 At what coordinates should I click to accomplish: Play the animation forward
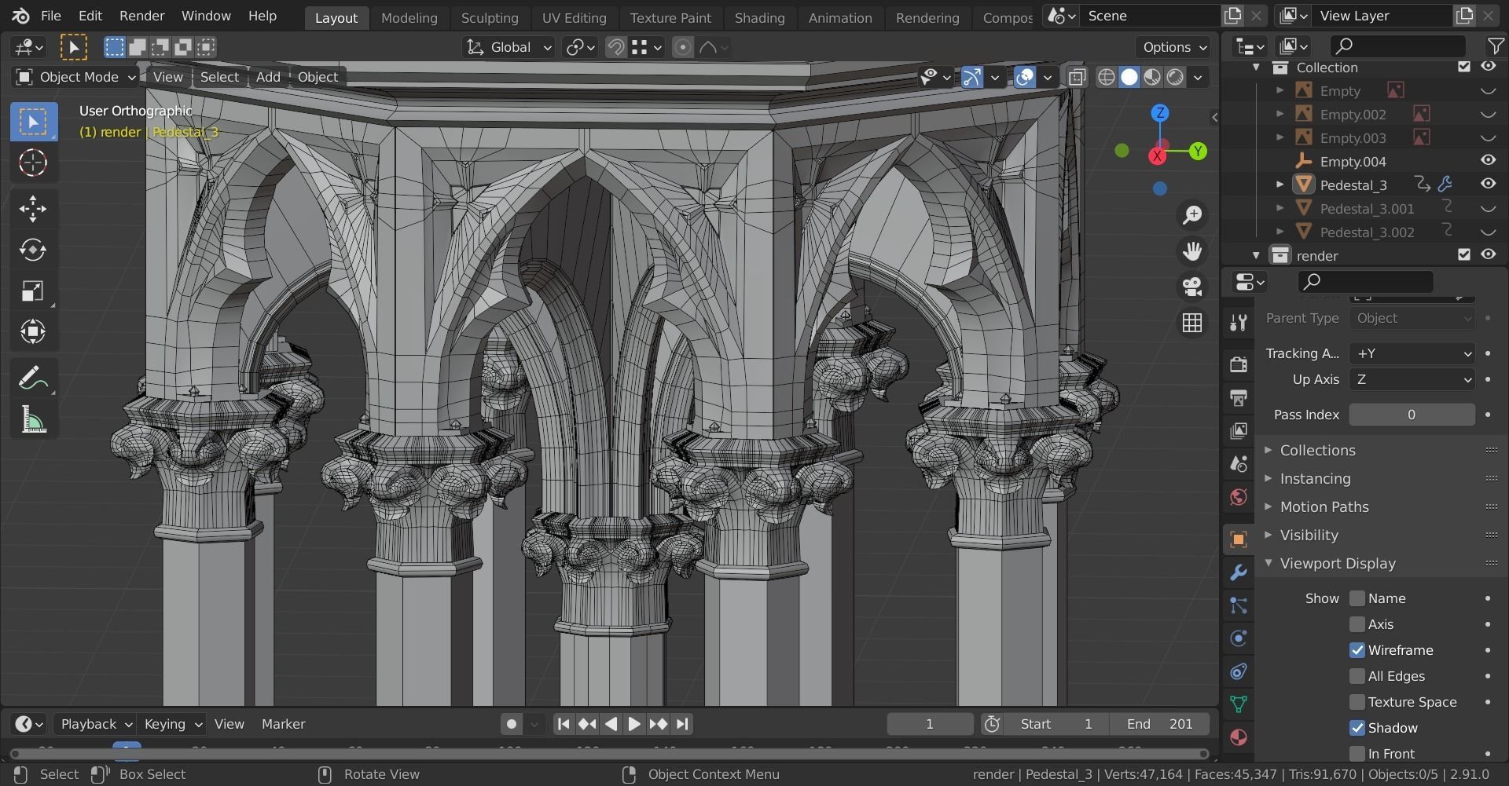pos(634,724)
